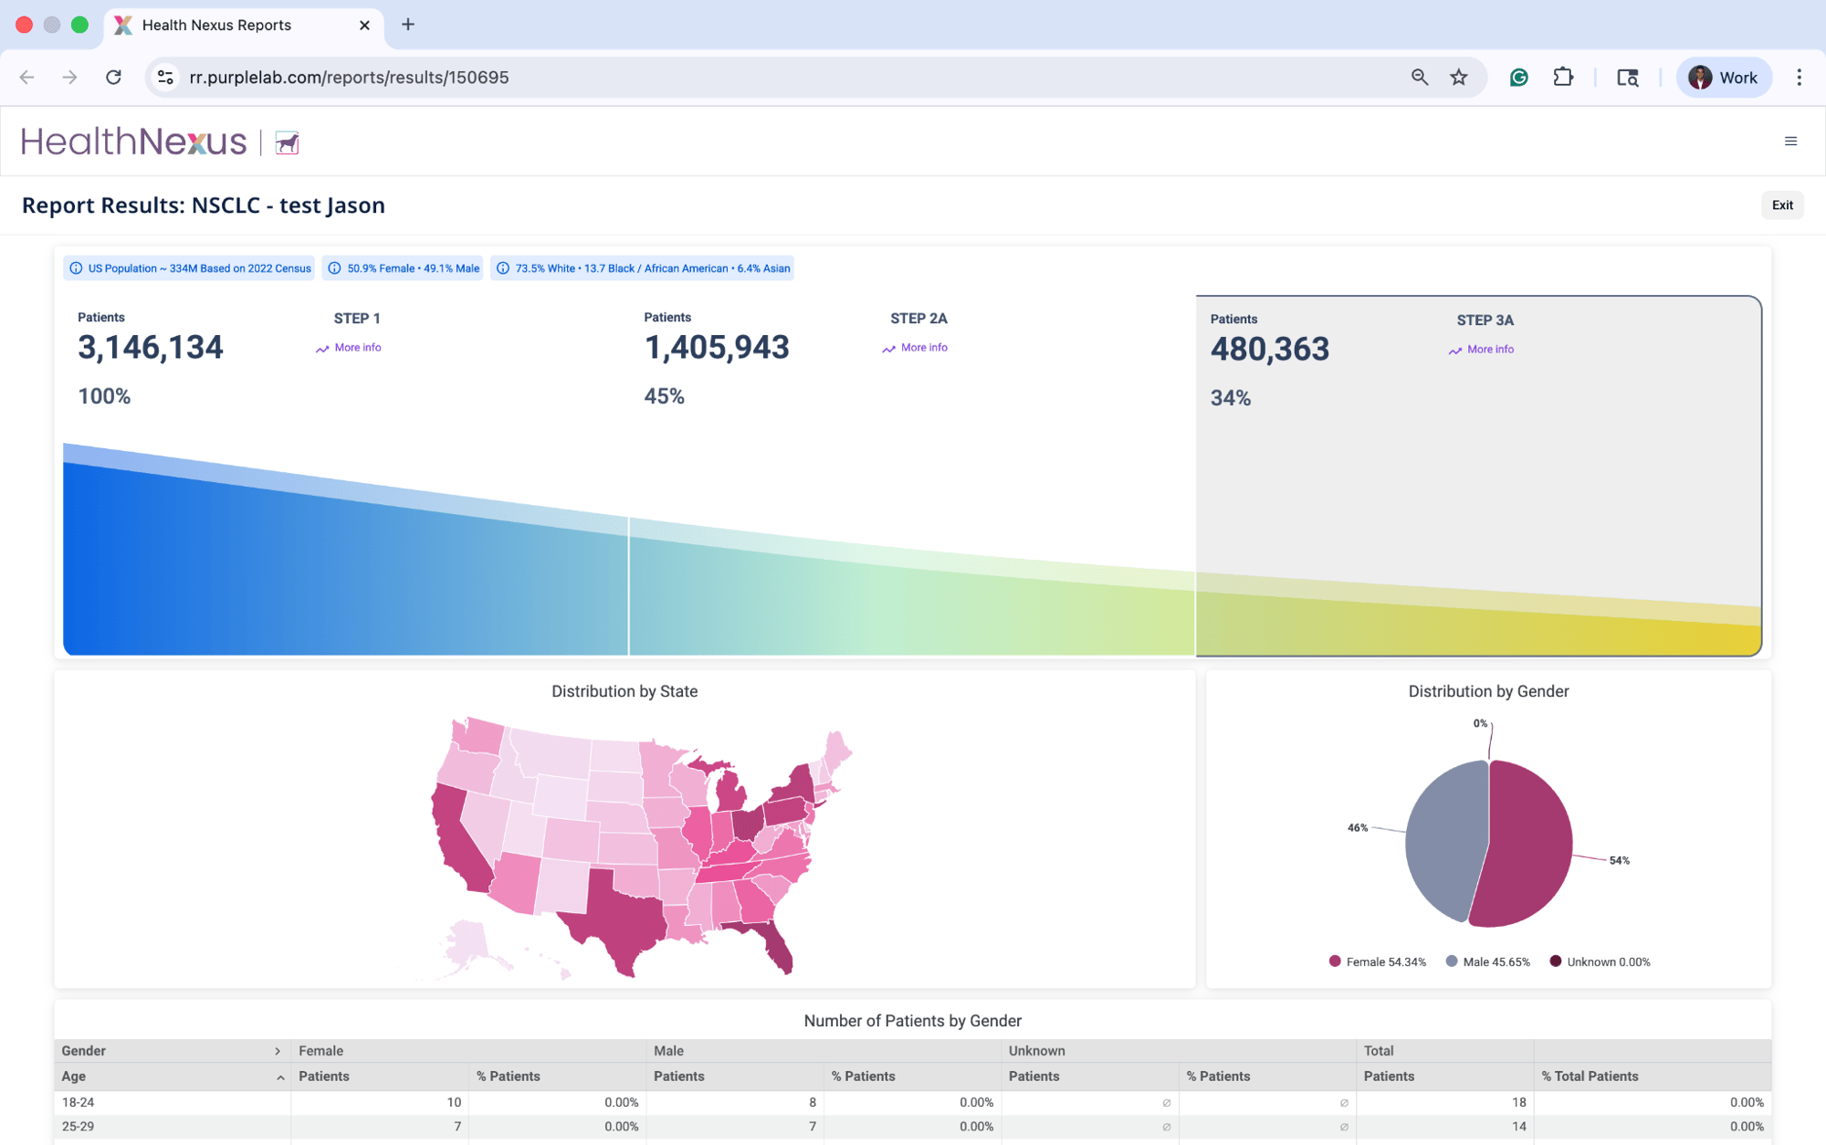Toggle Female series in pie legend
1826x1145 pixels.
(1378, 961)
